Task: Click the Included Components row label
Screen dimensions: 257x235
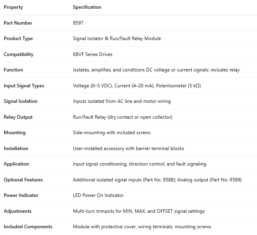Action: point(28,227)
